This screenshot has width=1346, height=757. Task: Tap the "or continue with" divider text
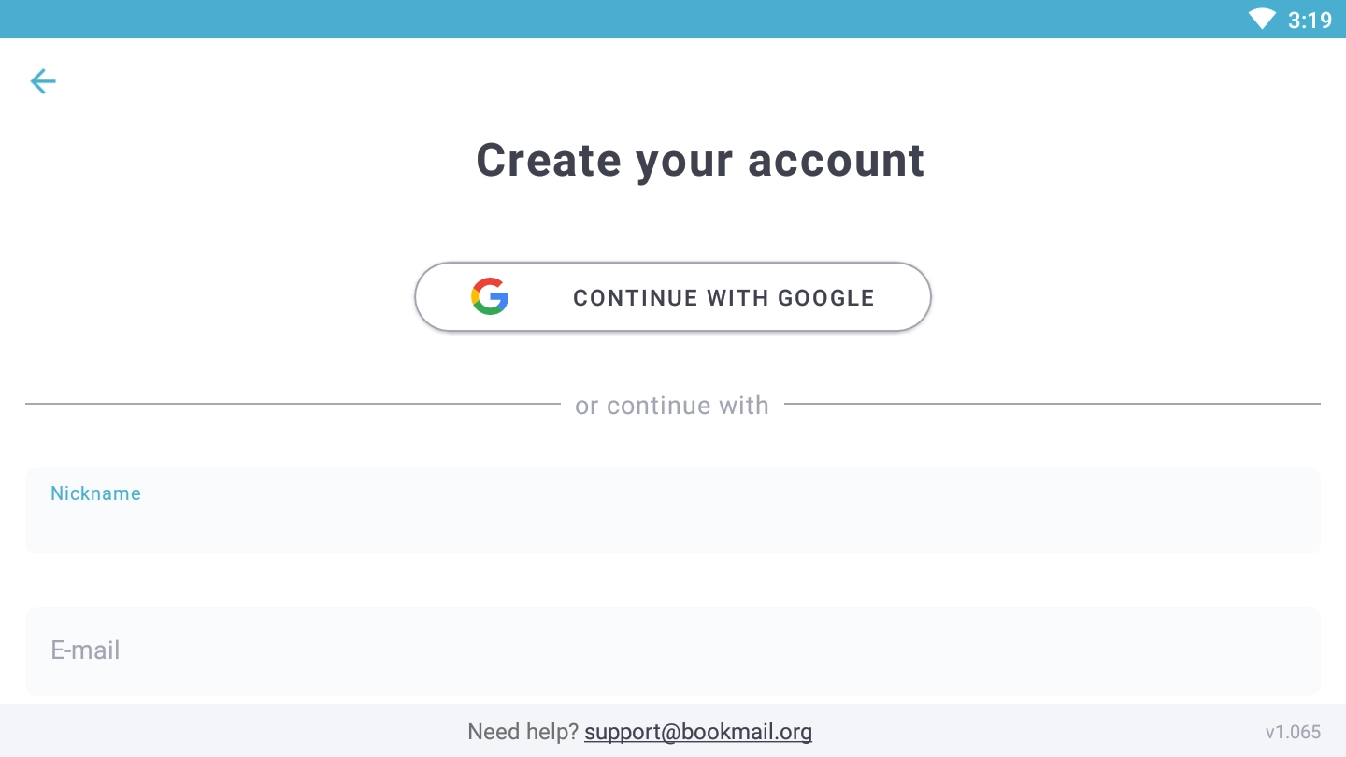tap(672, 406)
